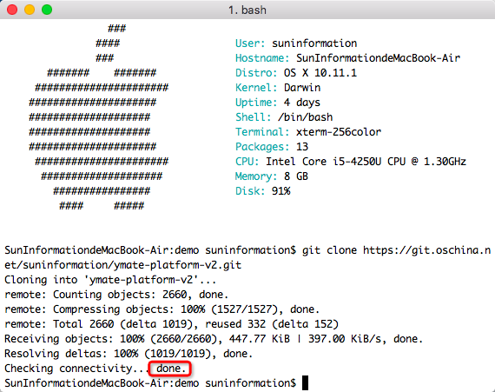
Task: Click the 'Terminal:' xterm-256color line
Action: (x=308, y=132)
